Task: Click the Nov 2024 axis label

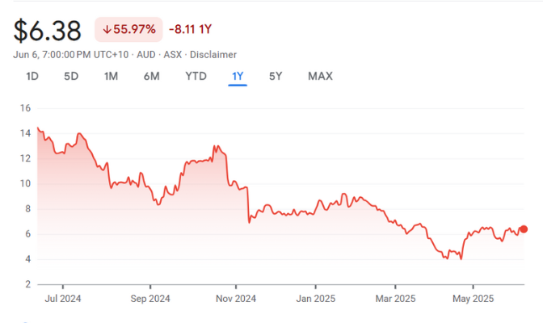Action: pos(236,296)
